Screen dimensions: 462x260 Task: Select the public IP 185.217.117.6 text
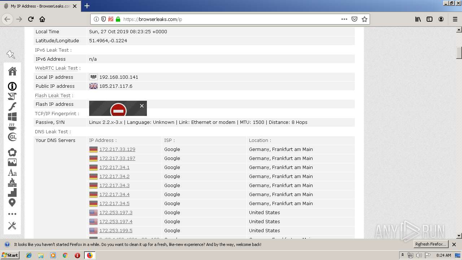pos(116,86)
